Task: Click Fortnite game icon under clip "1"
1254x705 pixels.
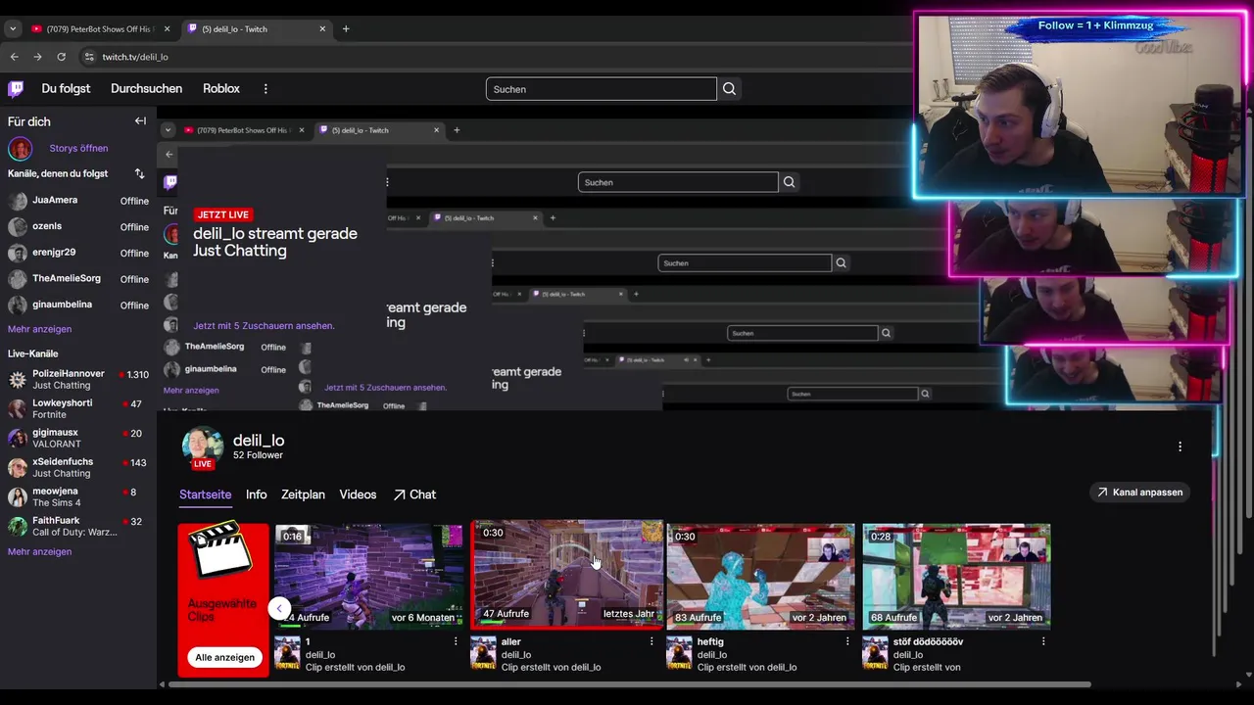Action: tap(287, 653)
